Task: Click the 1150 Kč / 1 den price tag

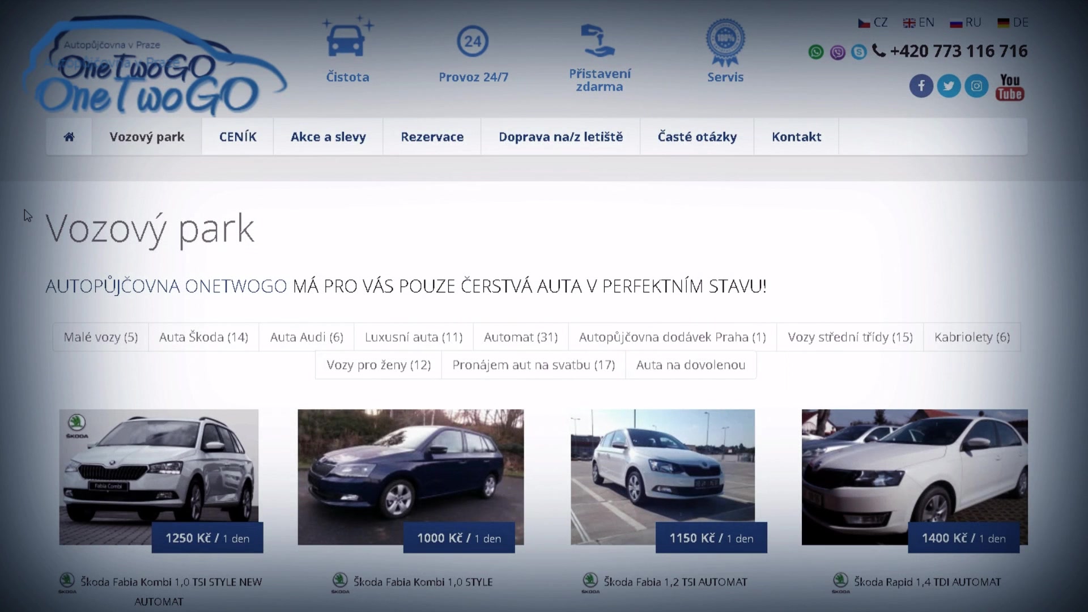Action: click(711, 538)
